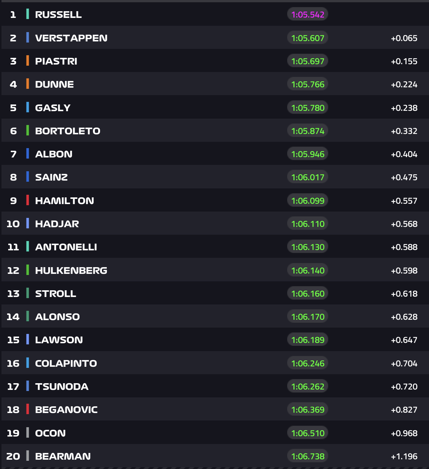Click OCON's lap time 1:06.510
The image size is (429, 469).
[x=308, y=433]
